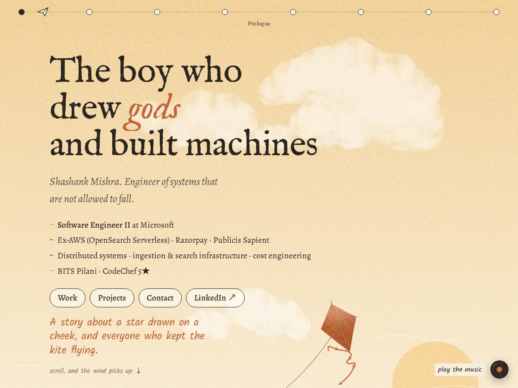518x388 pixels.
Task: Click the 'play the music' label
Action: [x=460, y=369]
